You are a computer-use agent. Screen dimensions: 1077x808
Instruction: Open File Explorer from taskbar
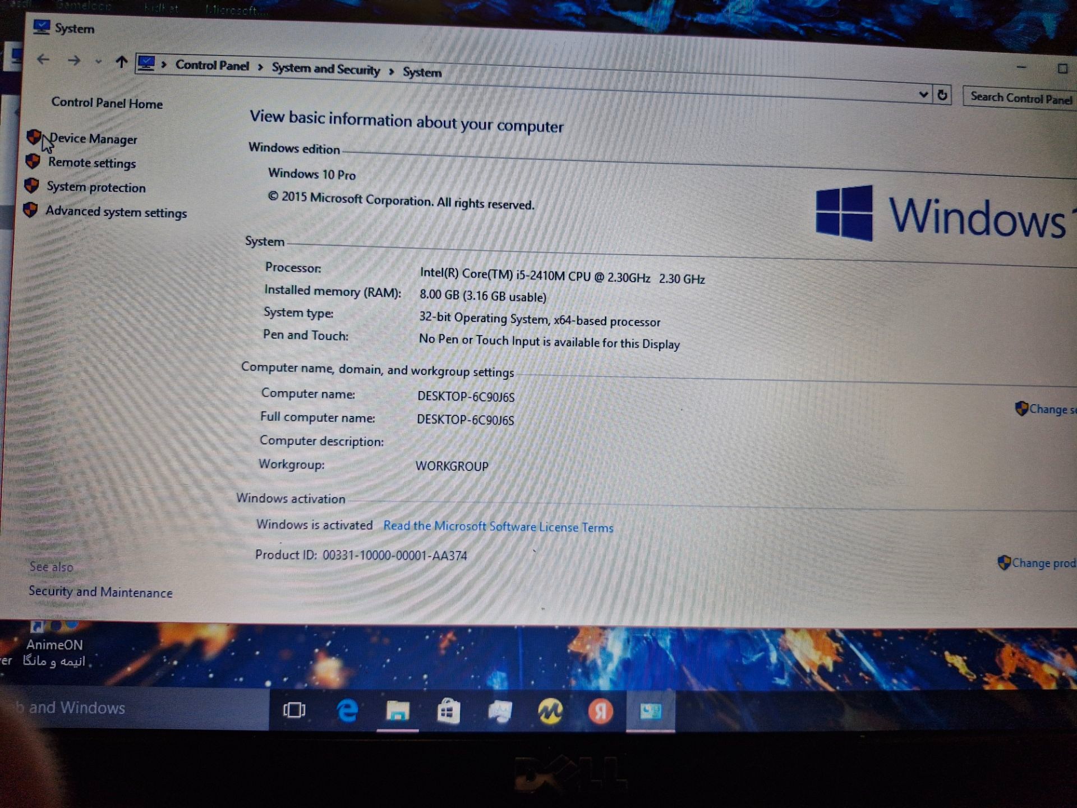[x=398, y=711]
